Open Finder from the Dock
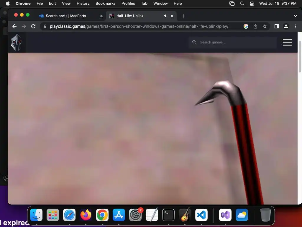 click(36, 215)
